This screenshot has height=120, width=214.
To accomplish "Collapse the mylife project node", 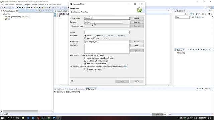I will pos(1,14).
